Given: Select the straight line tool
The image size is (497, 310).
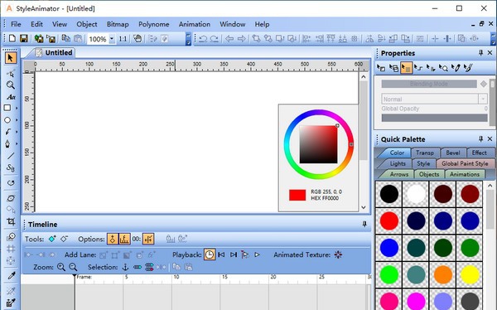Looking at the screenshot, I should pyautogui.click(x=11, y=156).
